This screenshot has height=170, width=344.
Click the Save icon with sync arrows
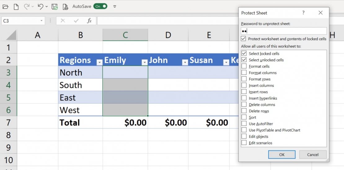55,7
